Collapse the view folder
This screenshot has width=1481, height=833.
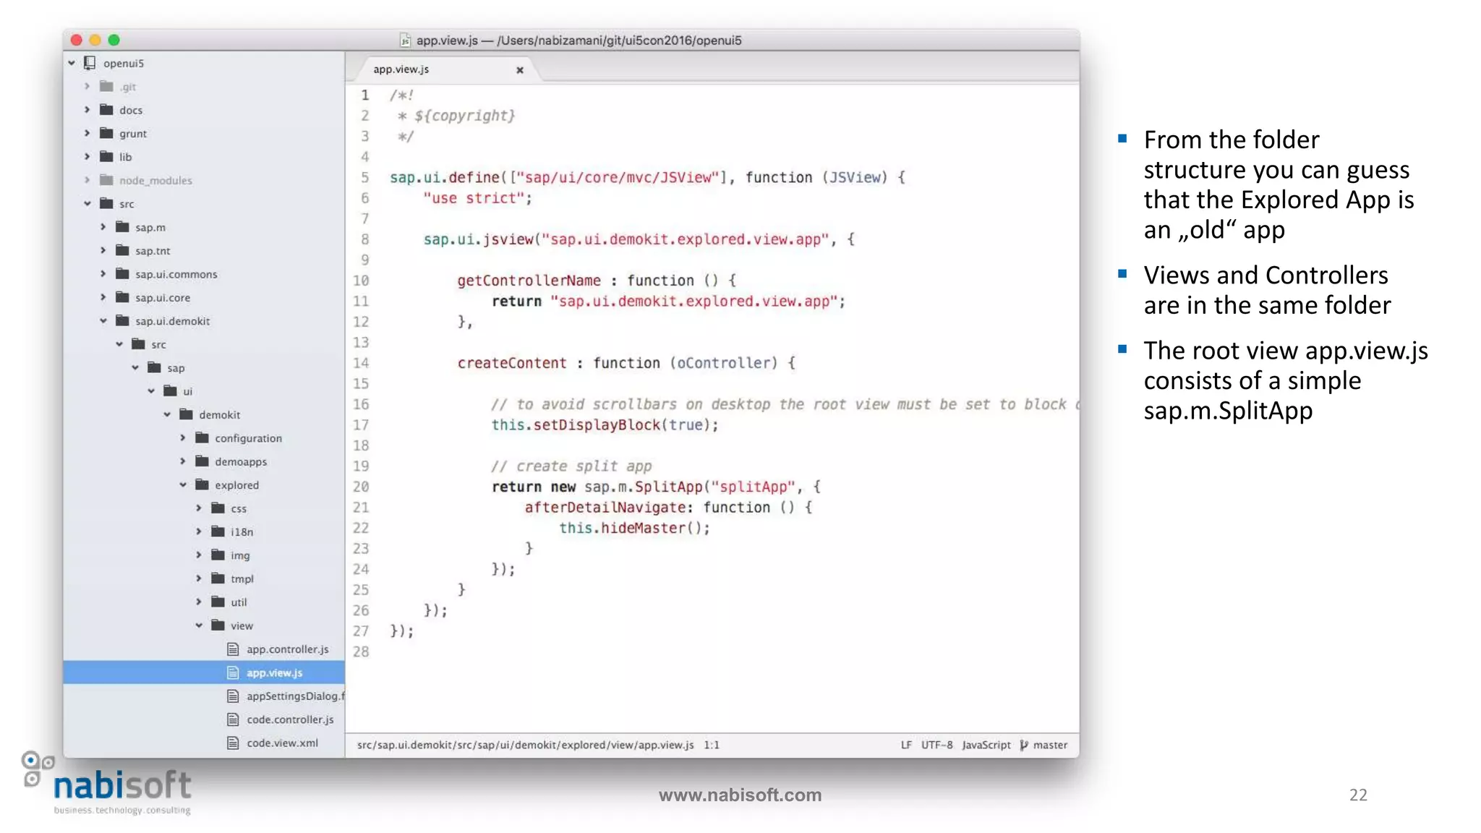(199, 625)
